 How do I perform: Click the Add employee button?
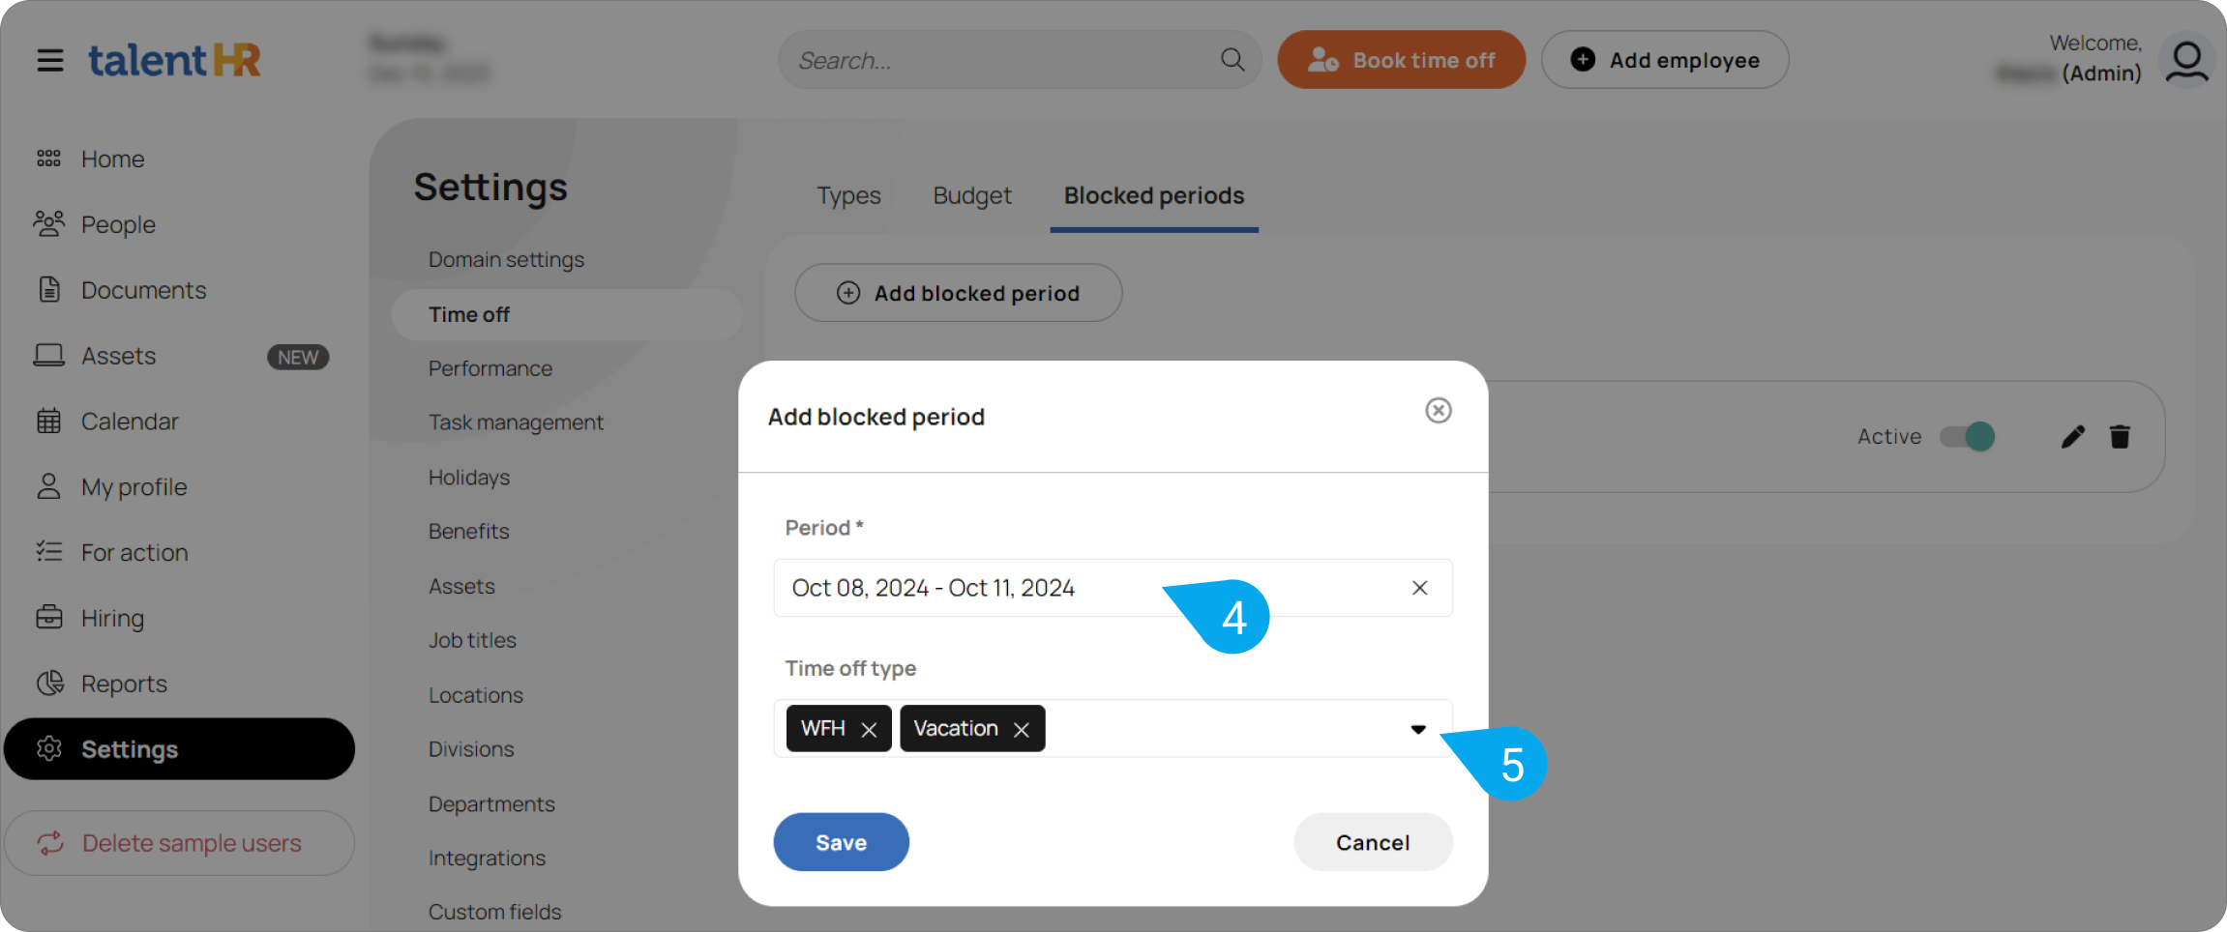point(1664,60)
